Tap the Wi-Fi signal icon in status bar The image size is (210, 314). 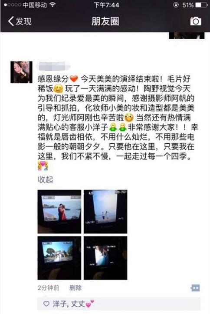52,5
